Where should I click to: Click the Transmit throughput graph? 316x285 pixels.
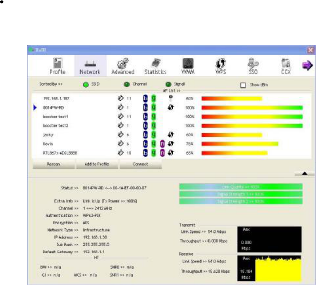pyautogui.click(x=269, y=239)
